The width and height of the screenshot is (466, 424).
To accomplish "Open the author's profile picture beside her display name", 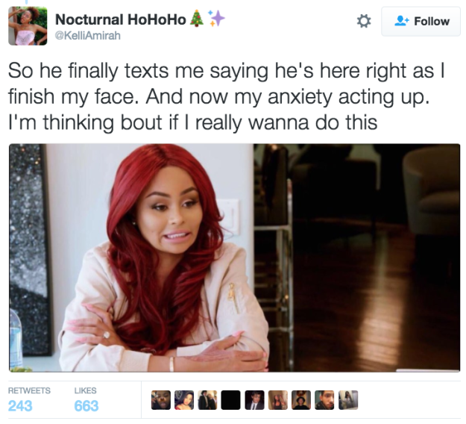I will (28, 26).
